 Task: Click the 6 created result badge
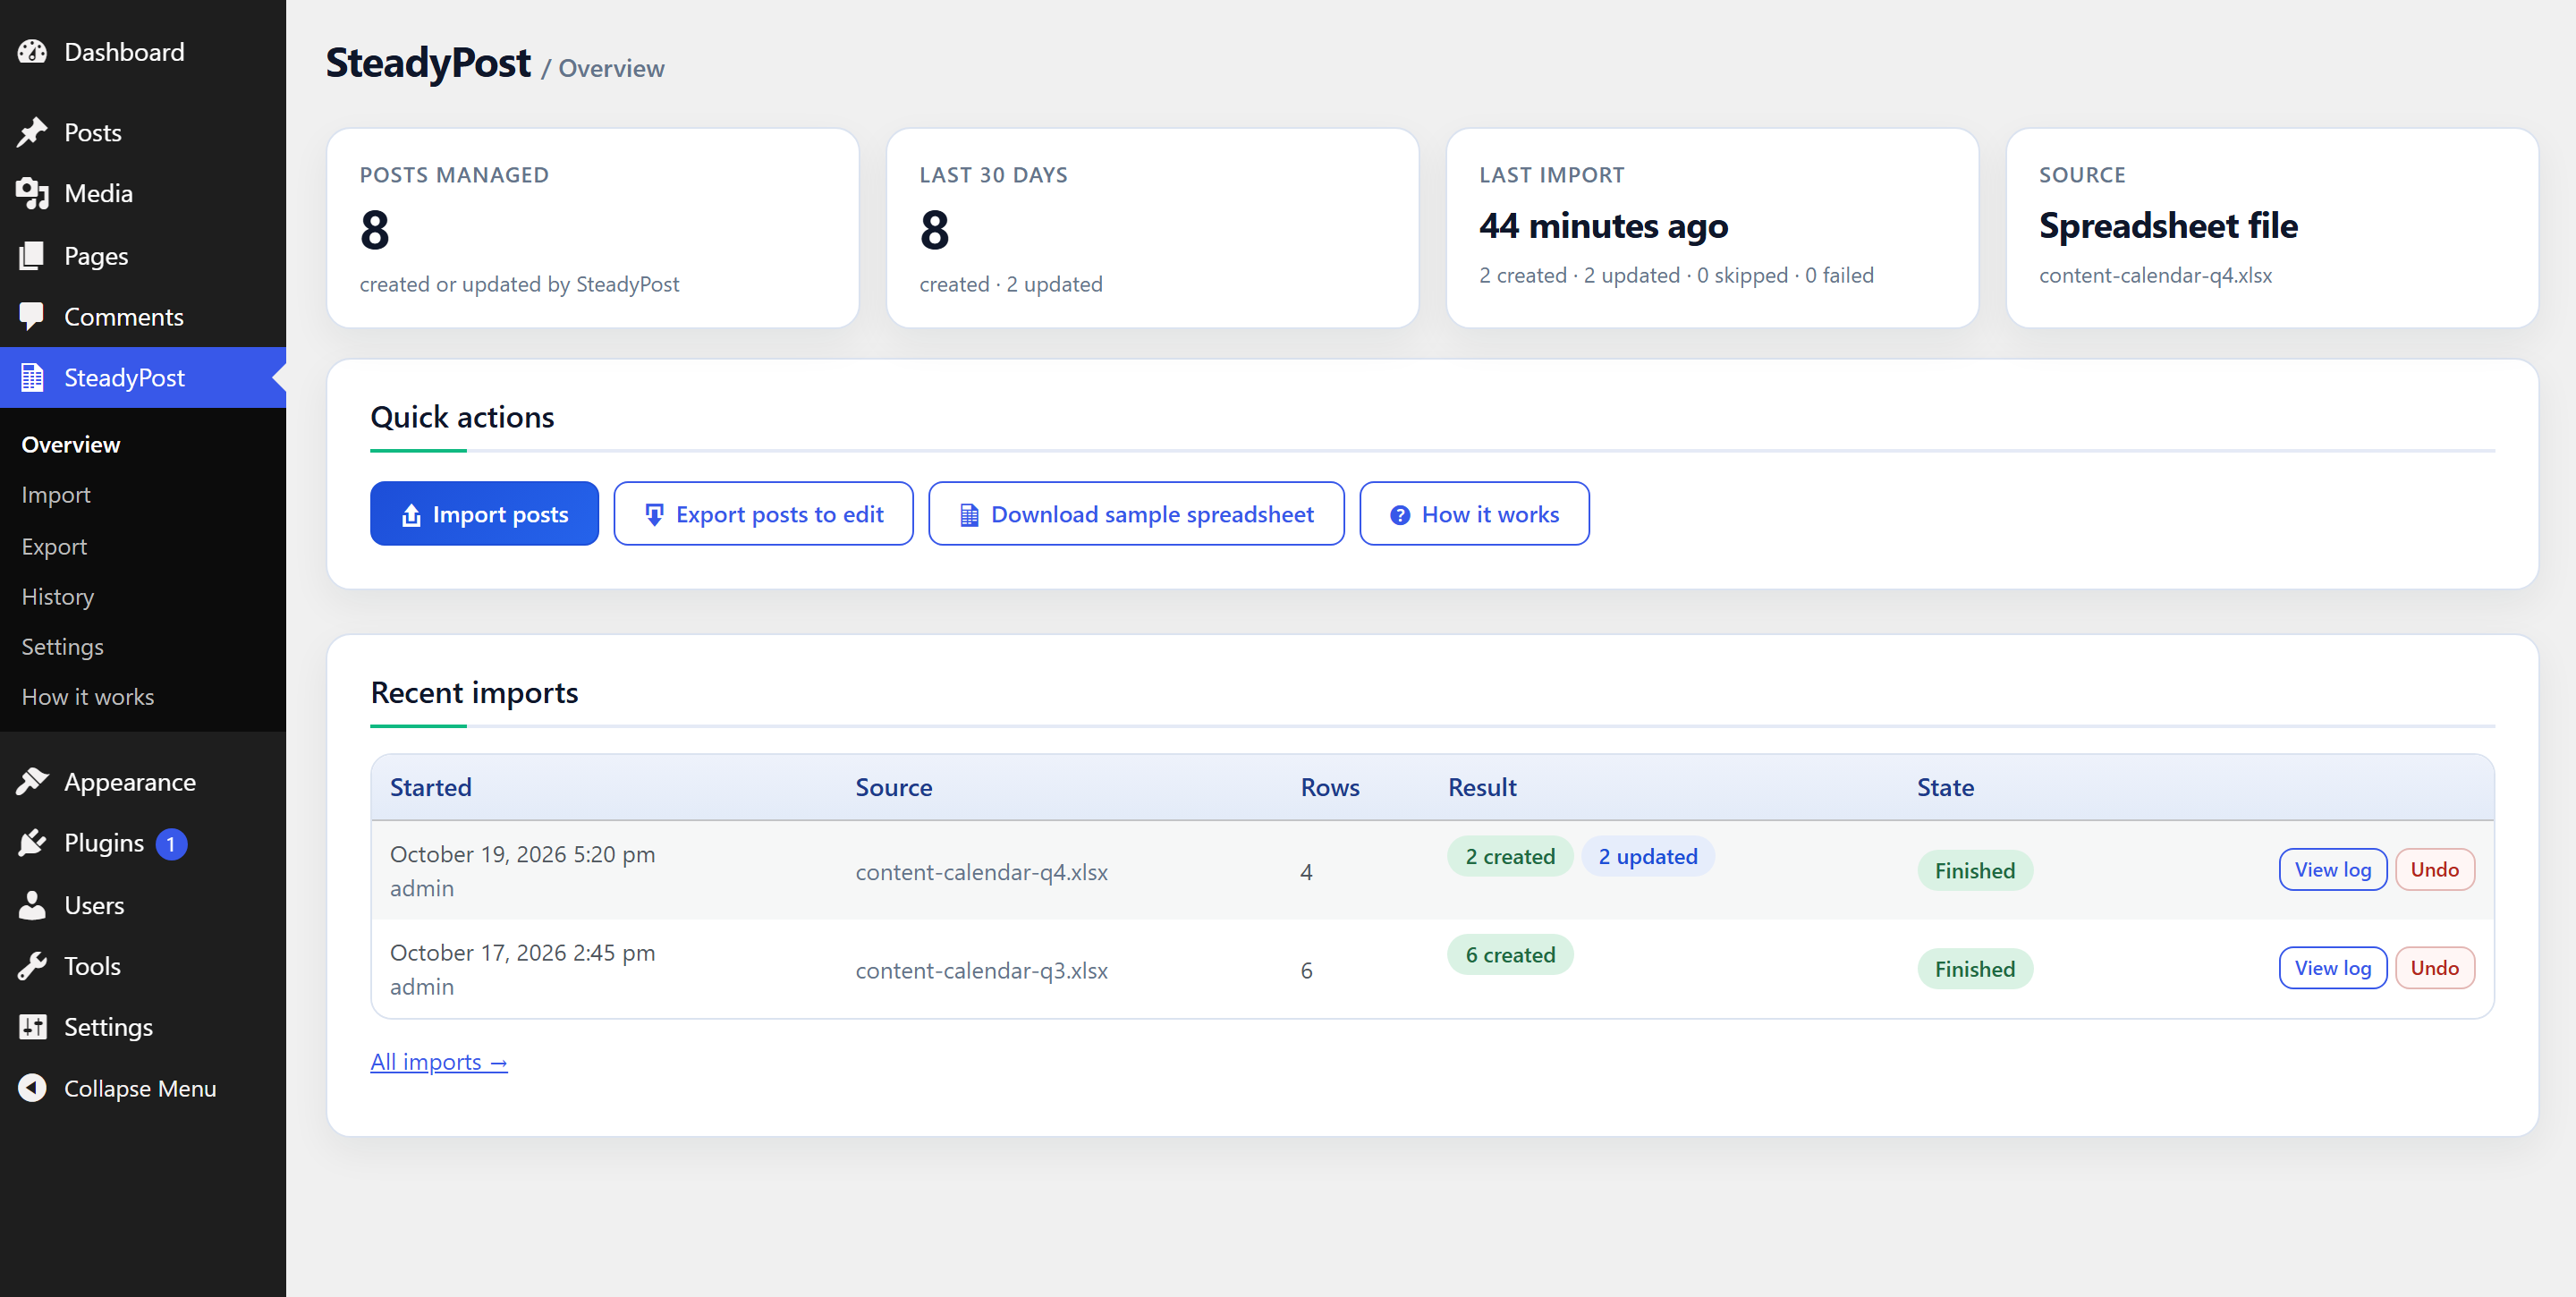click(x=1510, y=955)
